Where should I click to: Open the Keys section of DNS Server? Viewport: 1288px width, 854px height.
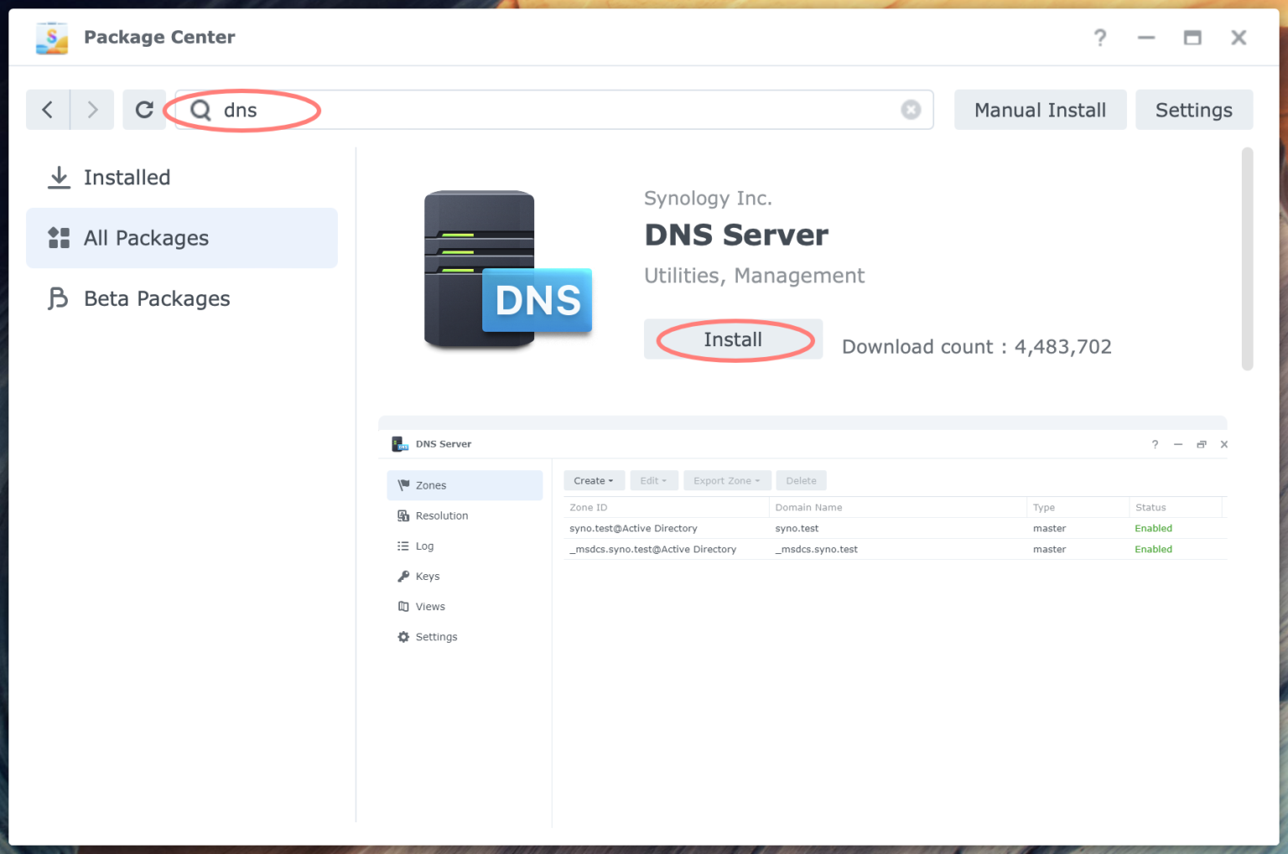tap(428, 576)
